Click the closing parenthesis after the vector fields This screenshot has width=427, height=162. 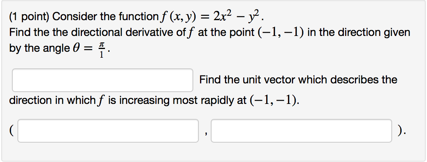(x=401, y=131)
